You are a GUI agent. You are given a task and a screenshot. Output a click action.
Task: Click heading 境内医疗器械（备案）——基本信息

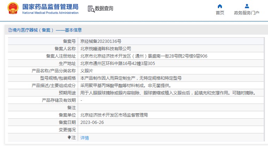click(47, 30)
